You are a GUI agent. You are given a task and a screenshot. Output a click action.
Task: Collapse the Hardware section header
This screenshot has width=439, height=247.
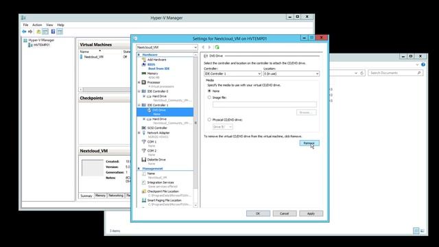click(139, 55)
